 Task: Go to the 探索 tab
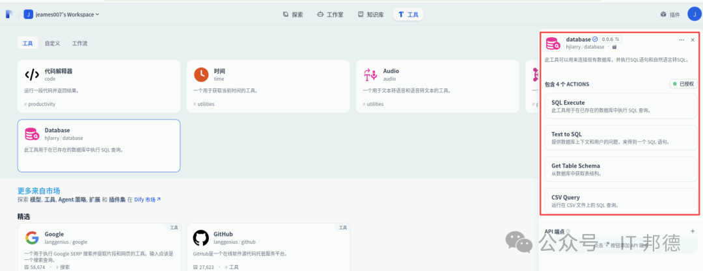[x=293, y=14]
